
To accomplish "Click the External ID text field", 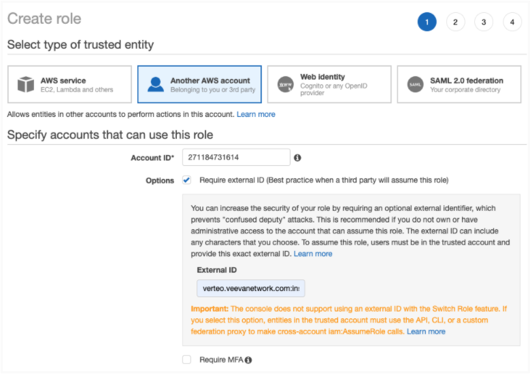I will [x=250, y=288].
